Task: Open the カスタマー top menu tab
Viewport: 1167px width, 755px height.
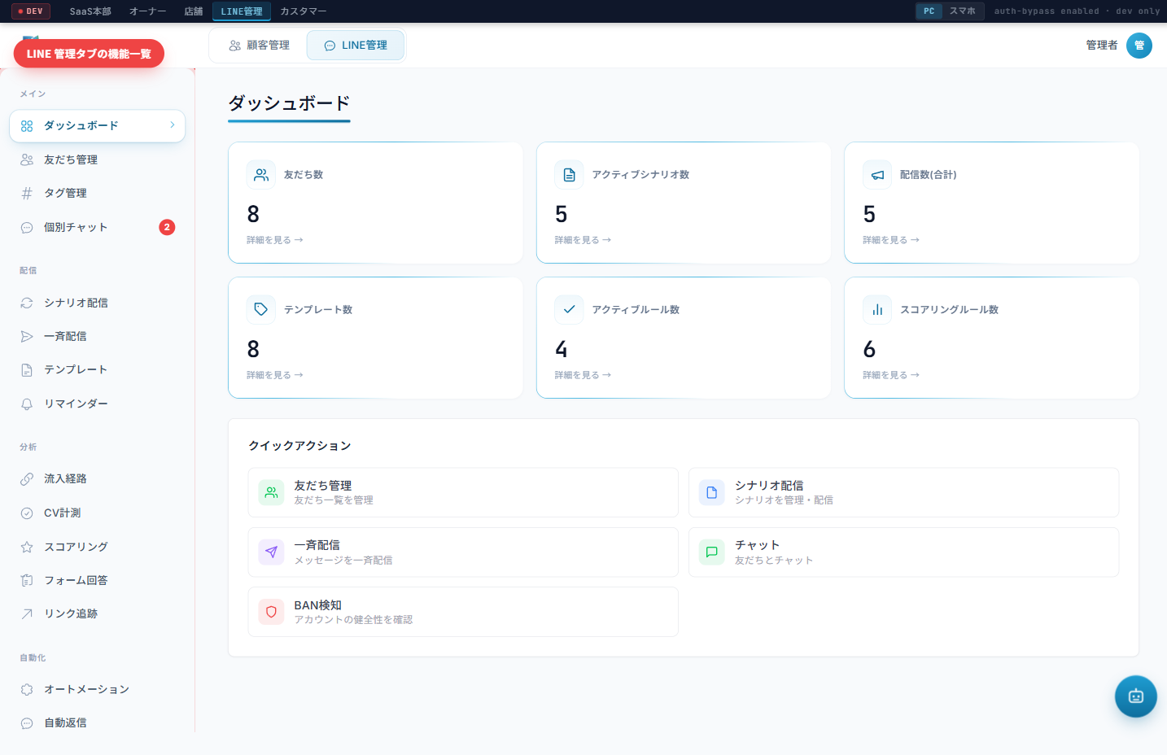Action: click(304, 11)
